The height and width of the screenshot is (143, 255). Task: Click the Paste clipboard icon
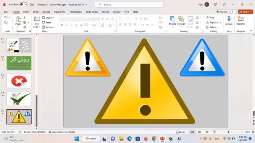18,19
